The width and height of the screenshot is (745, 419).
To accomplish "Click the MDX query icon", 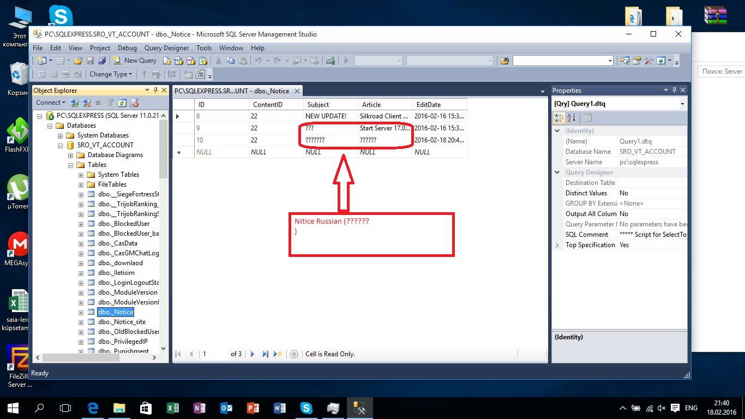I will 179,61.
